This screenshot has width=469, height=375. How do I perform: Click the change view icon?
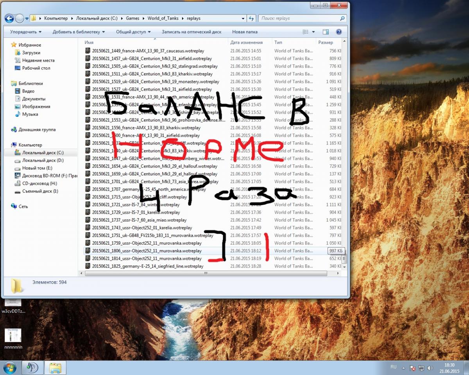pos(306,32)
